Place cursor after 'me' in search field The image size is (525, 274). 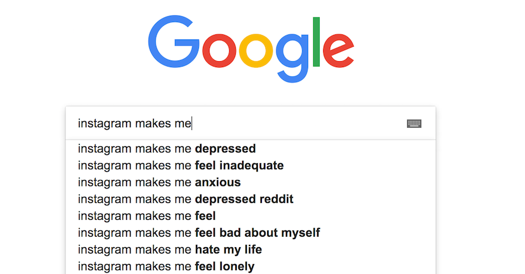(191, 124)
